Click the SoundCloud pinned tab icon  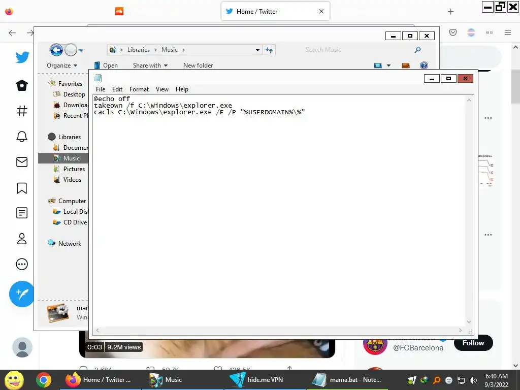pyautogui.click(x=119, y=11)
